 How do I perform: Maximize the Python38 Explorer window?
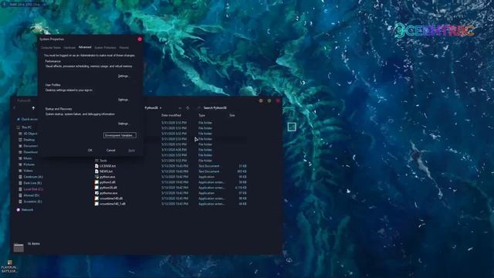(x=269, y=100)
